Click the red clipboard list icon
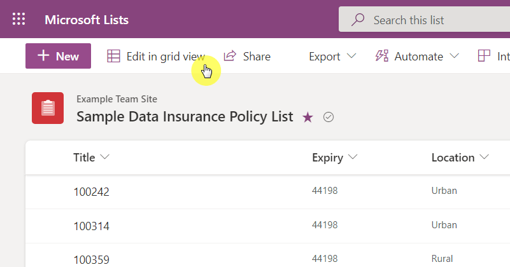Screen dimensions: 510x267 48,108
